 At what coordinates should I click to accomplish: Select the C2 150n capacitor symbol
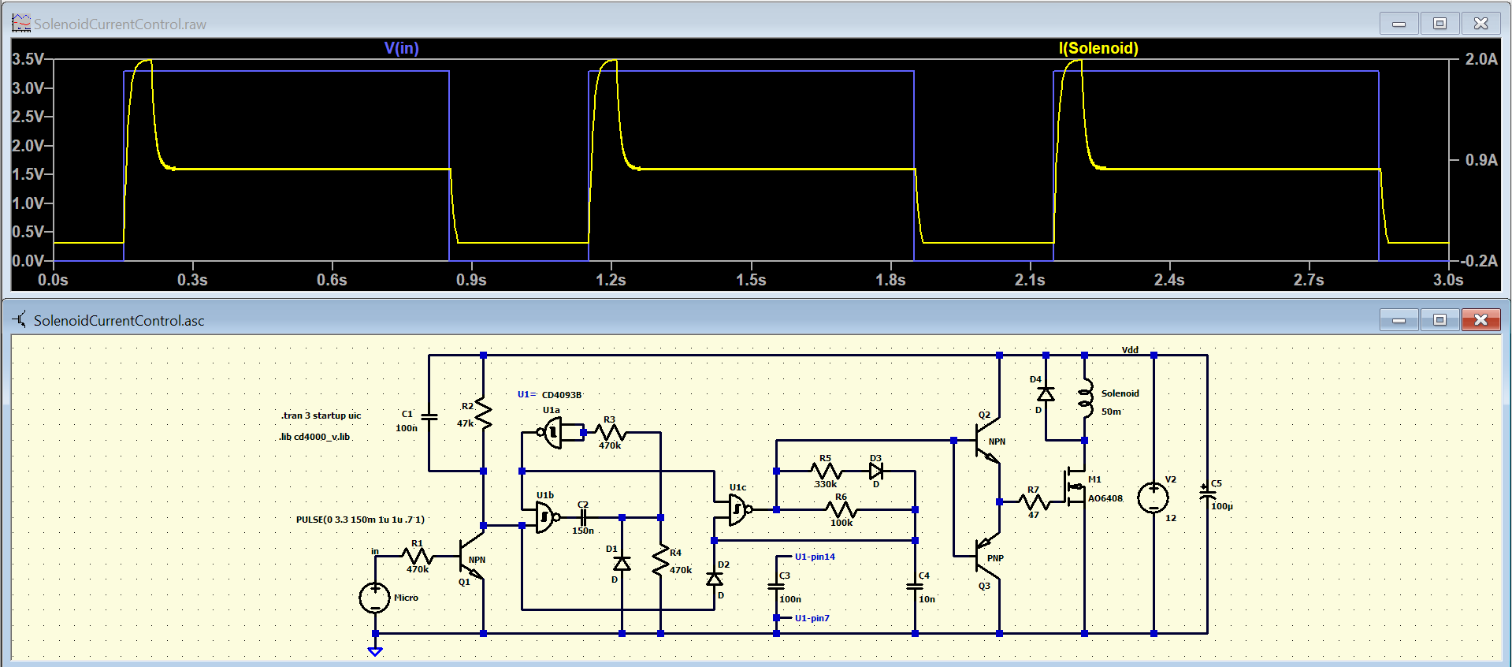(x=583, y=518)
